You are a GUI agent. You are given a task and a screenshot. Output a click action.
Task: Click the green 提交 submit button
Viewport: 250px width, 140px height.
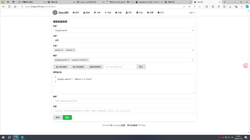tap(67, 118)
